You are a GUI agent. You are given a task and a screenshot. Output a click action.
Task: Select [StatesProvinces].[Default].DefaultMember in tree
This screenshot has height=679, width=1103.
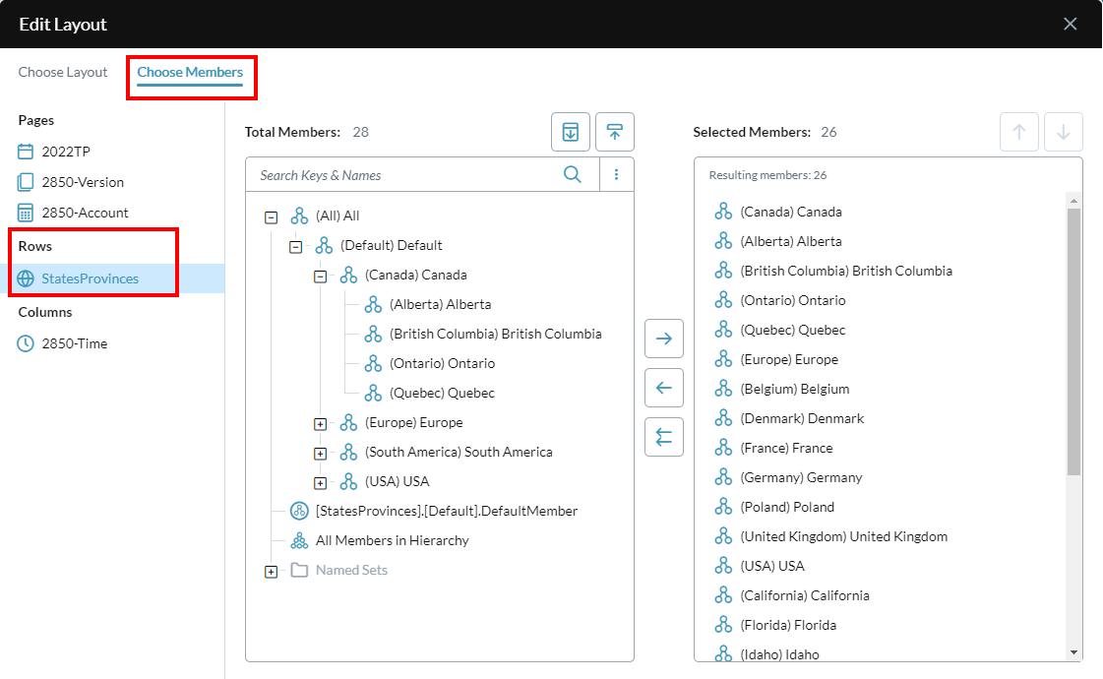point(446,511)
